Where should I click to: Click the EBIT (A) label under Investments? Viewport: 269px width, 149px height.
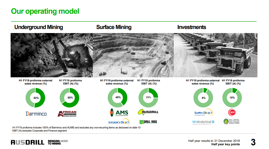coord(233,82)
